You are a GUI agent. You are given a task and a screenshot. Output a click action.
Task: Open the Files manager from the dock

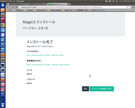tap(3, 10)
